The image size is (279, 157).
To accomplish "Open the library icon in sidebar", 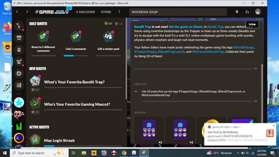I will 19,85.
